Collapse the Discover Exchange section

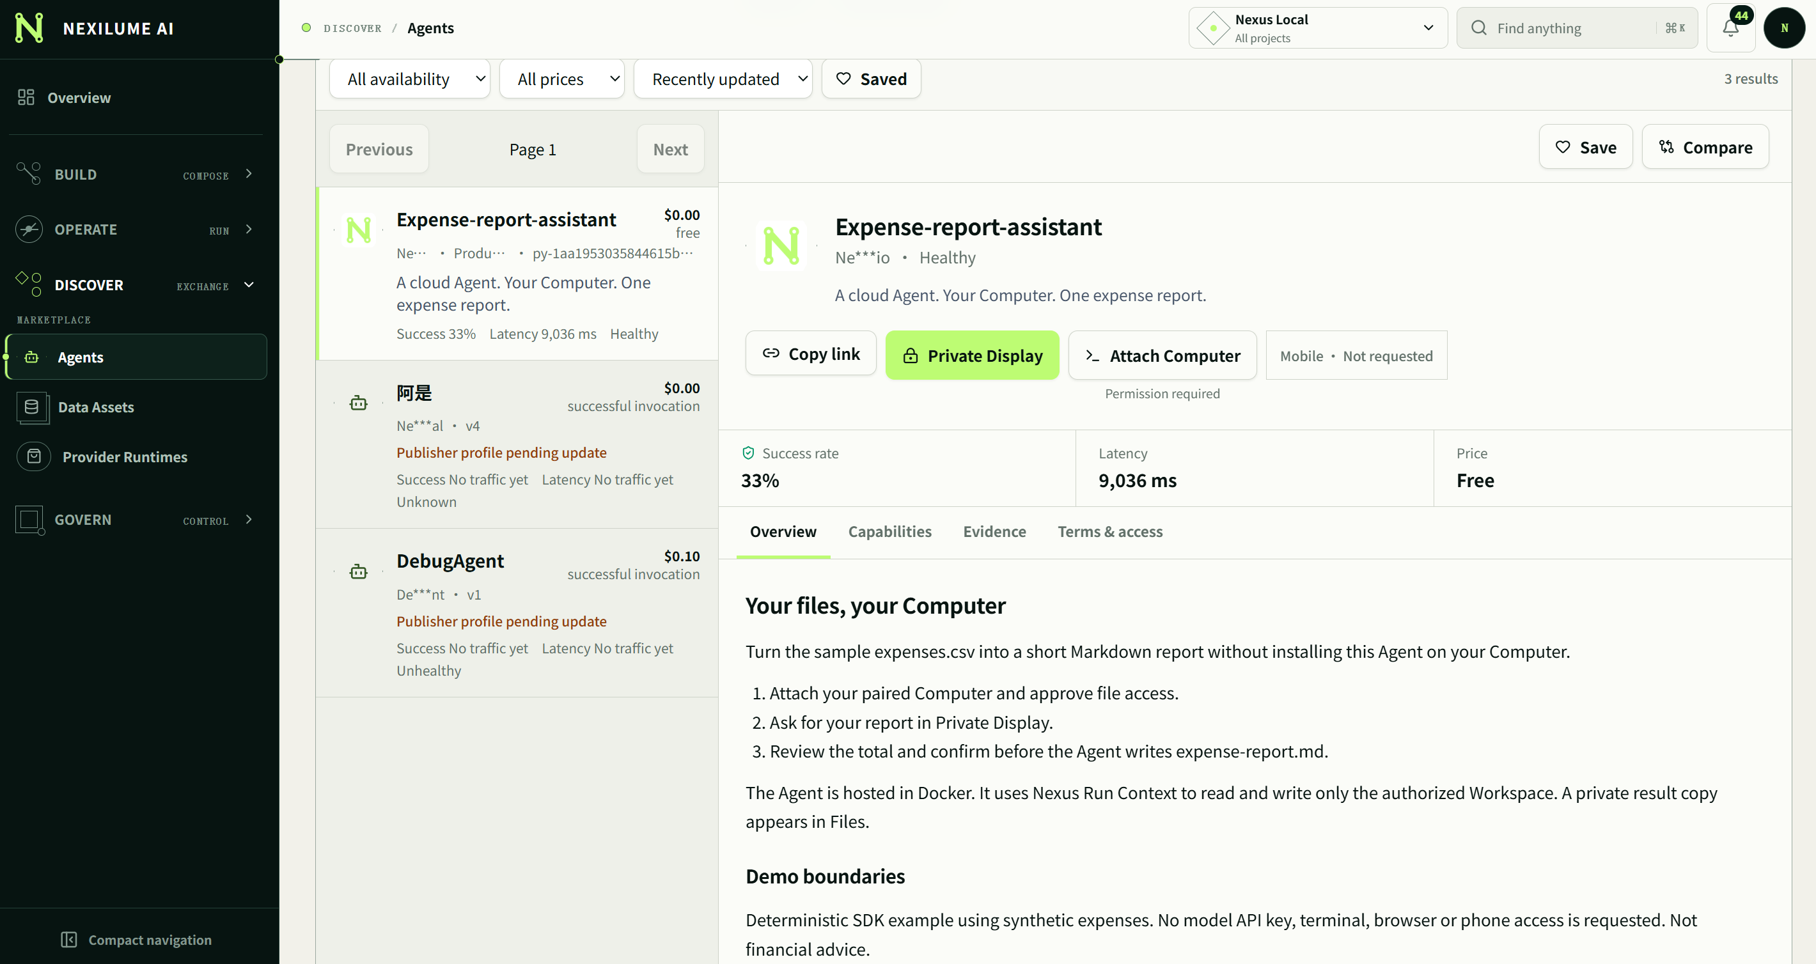(136, 284)
